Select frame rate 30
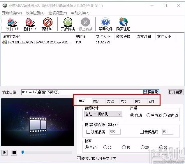Screen dimensions: 185x164 click(161, 147)
